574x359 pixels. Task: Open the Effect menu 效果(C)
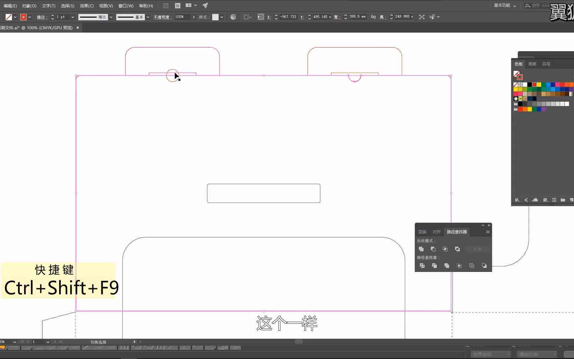pyautogui.click(x=87, y=6)
